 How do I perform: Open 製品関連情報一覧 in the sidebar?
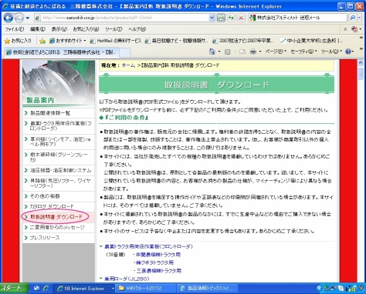pyautogui.click(x=59, y=113)
